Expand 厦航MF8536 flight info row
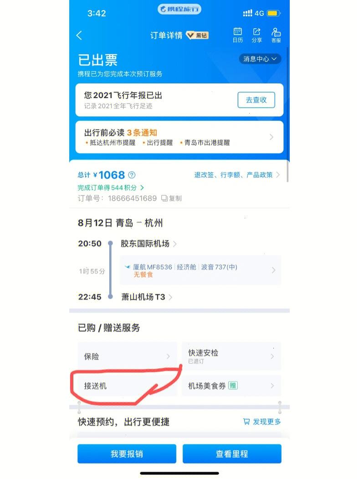This screenshot has height=479, width=359. [x=200, y=270]
